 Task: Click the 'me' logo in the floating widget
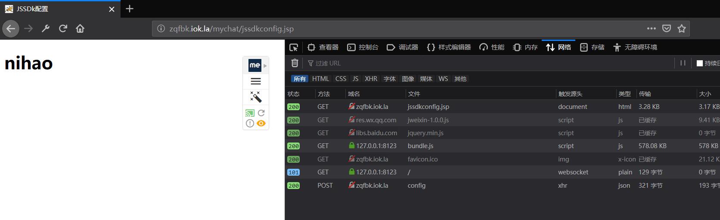point(254,65)
